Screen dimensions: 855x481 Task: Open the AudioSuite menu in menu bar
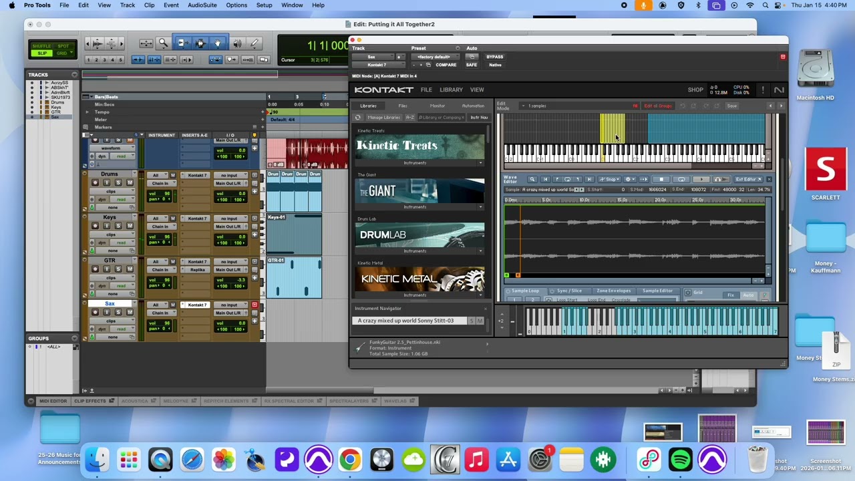click(202, 5)
